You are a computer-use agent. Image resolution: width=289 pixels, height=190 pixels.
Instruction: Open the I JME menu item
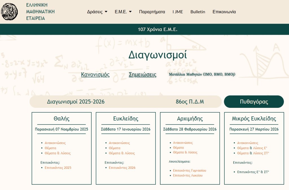pyautogui.click(x=178, y=12)
